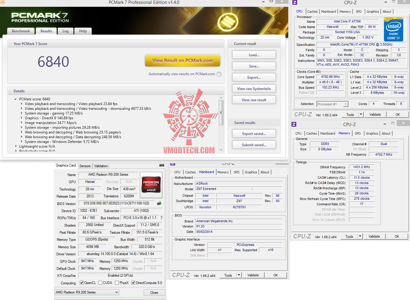Click the CPU-Z title icon of top CPU window
410x300 pixels.
click(x=294, y=3)
